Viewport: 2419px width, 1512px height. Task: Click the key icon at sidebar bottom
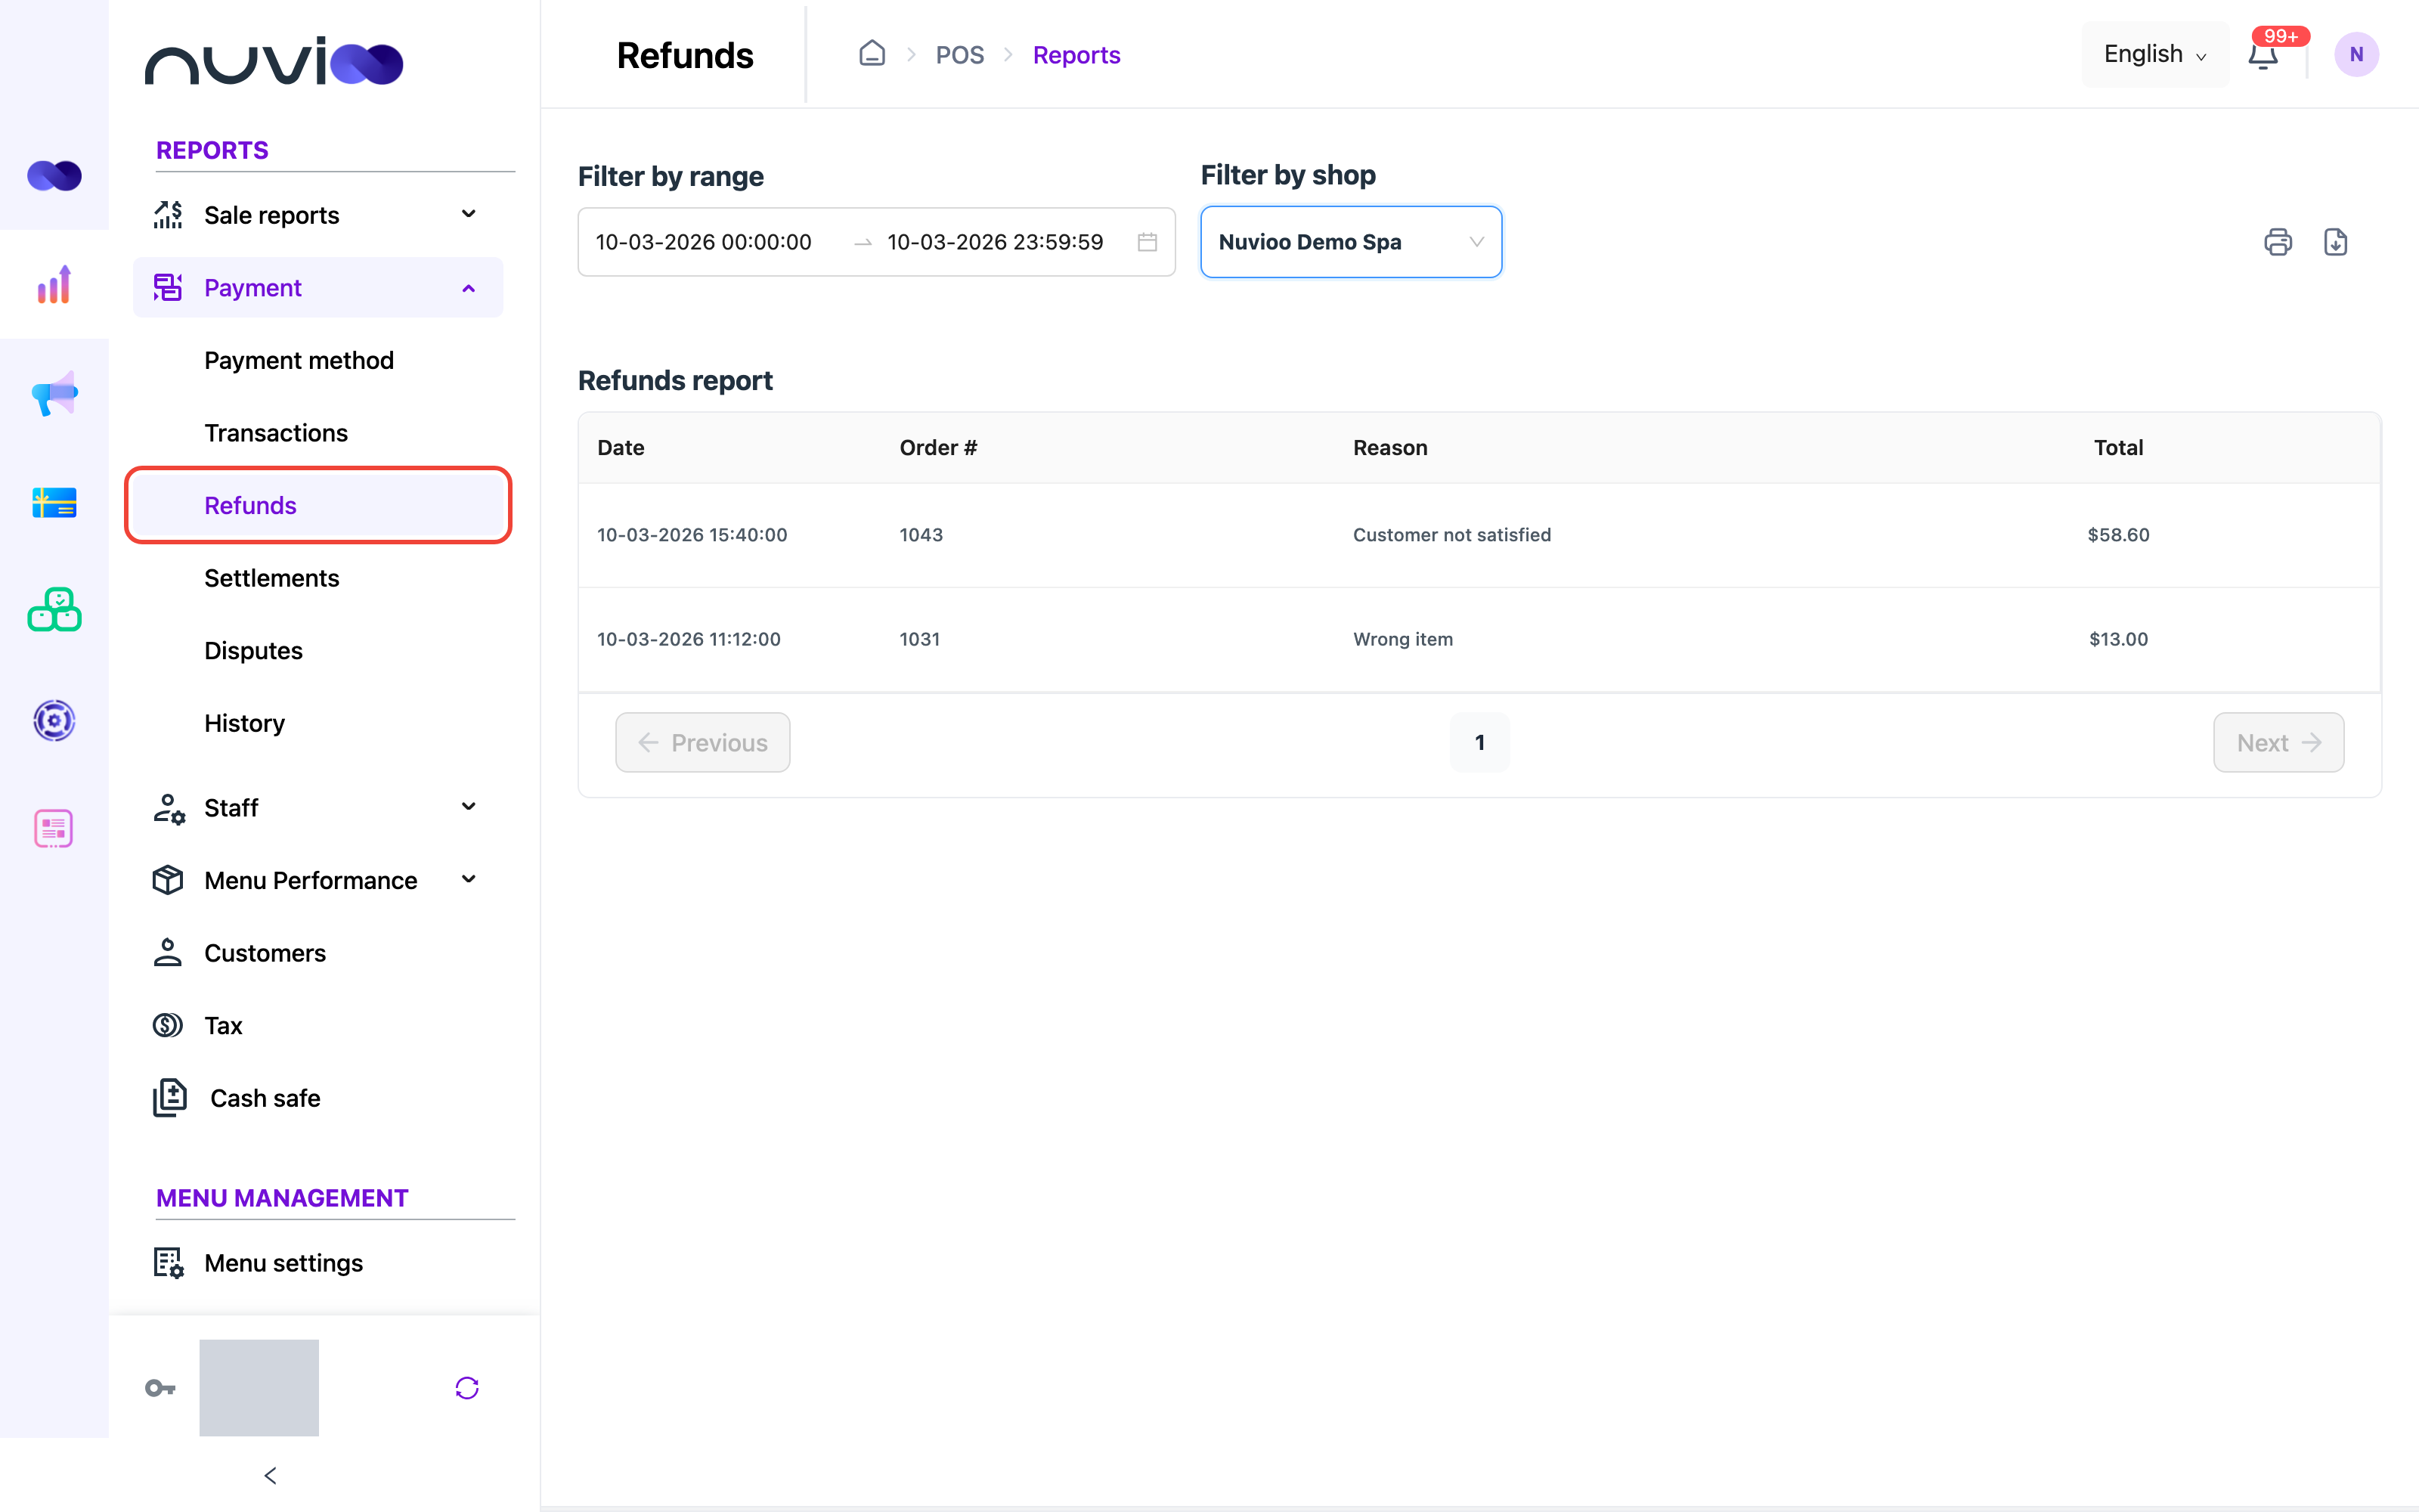(160, 1388)
